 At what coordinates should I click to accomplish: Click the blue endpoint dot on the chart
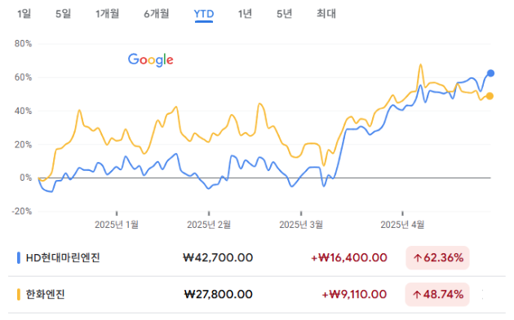(x=490, y=73)
